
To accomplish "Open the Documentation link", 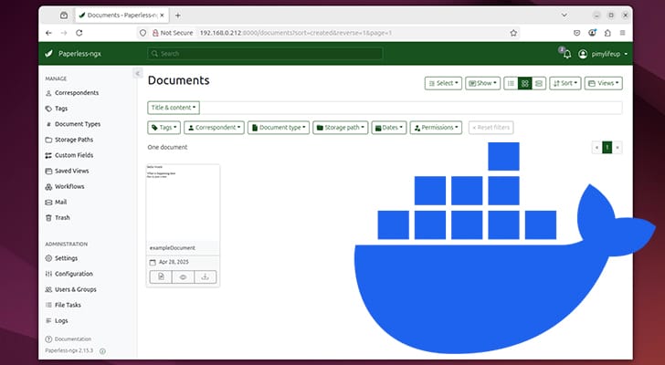I will (69, 339).
